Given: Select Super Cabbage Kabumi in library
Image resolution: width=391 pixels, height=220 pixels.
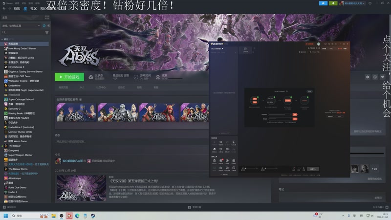Looking at the screenshot, I should click(x=21, y=99).
